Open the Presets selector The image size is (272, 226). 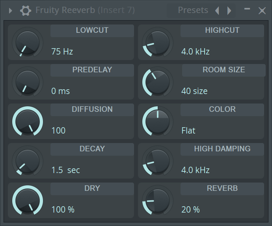click(x=193, y=10)
